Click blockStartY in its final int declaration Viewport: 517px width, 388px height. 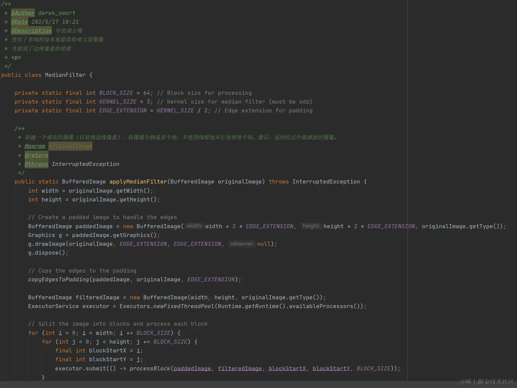pos(108,359)
